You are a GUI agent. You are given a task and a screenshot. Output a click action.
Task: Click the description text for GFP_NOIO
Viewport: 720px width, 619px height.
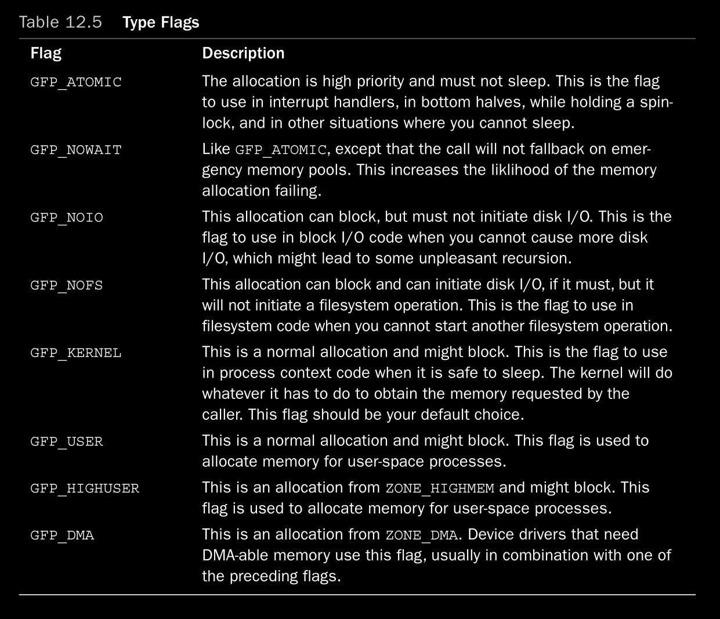(x=436, y=237)
